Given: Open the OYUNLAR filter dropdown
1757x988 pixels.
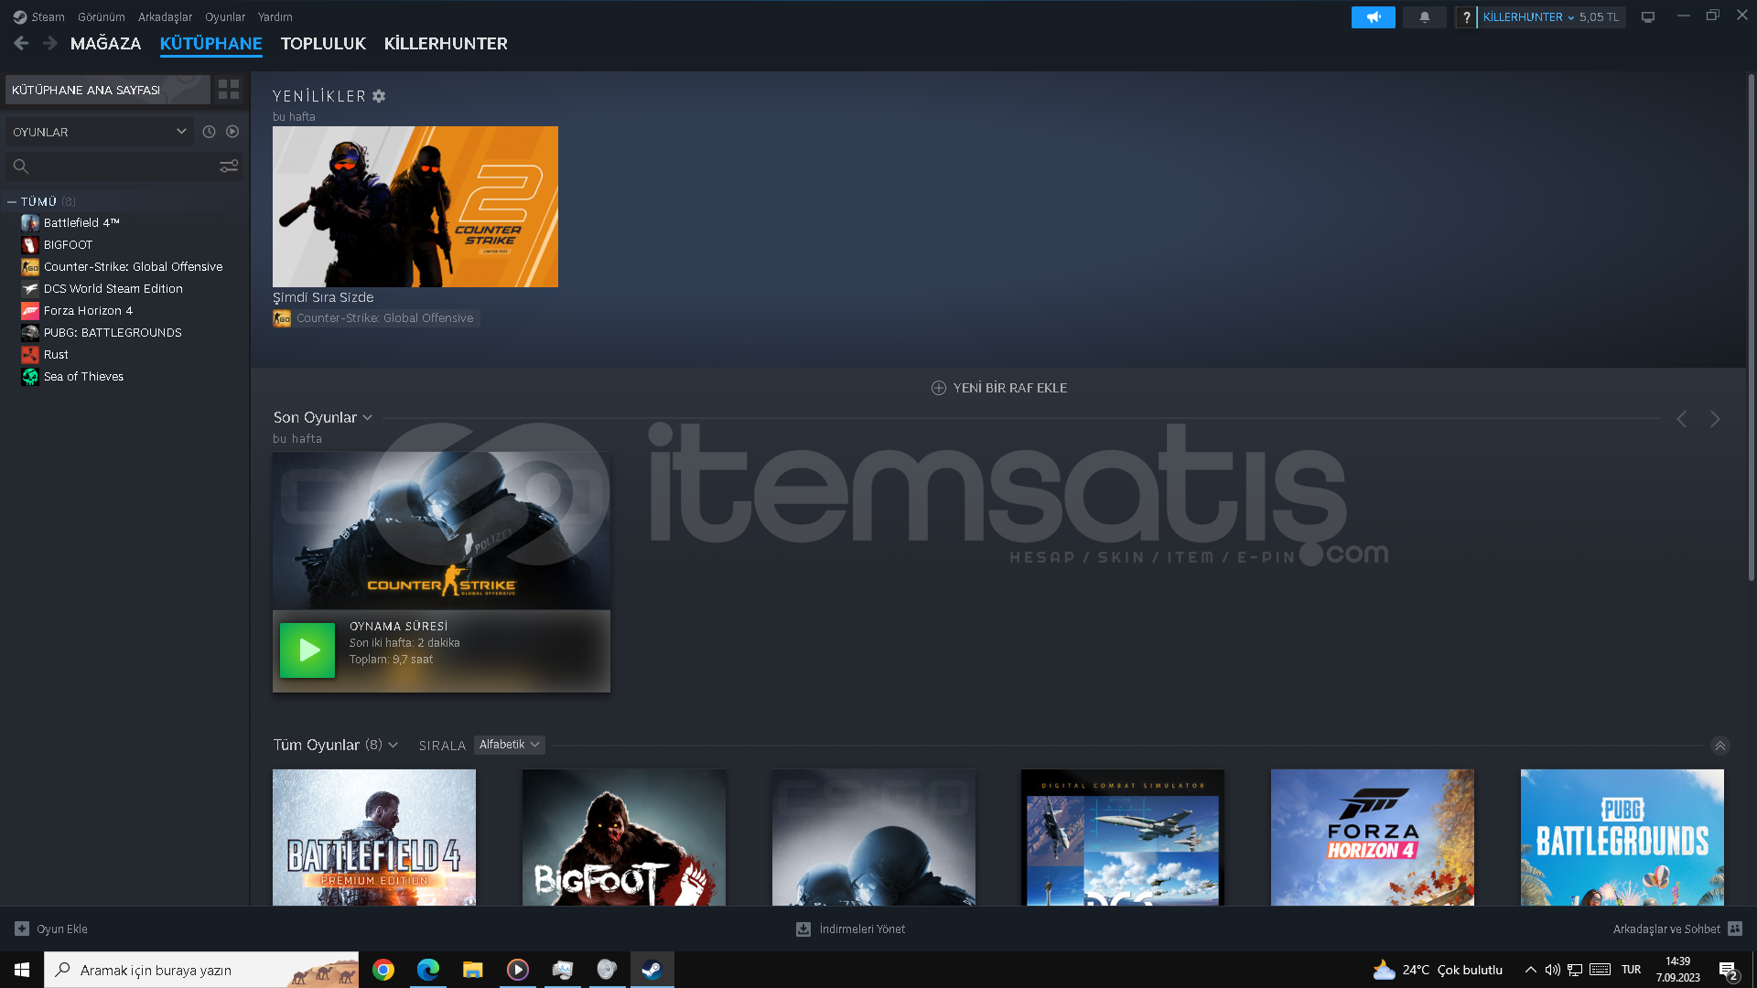Looking at the screenshot, I should (99, 132).
